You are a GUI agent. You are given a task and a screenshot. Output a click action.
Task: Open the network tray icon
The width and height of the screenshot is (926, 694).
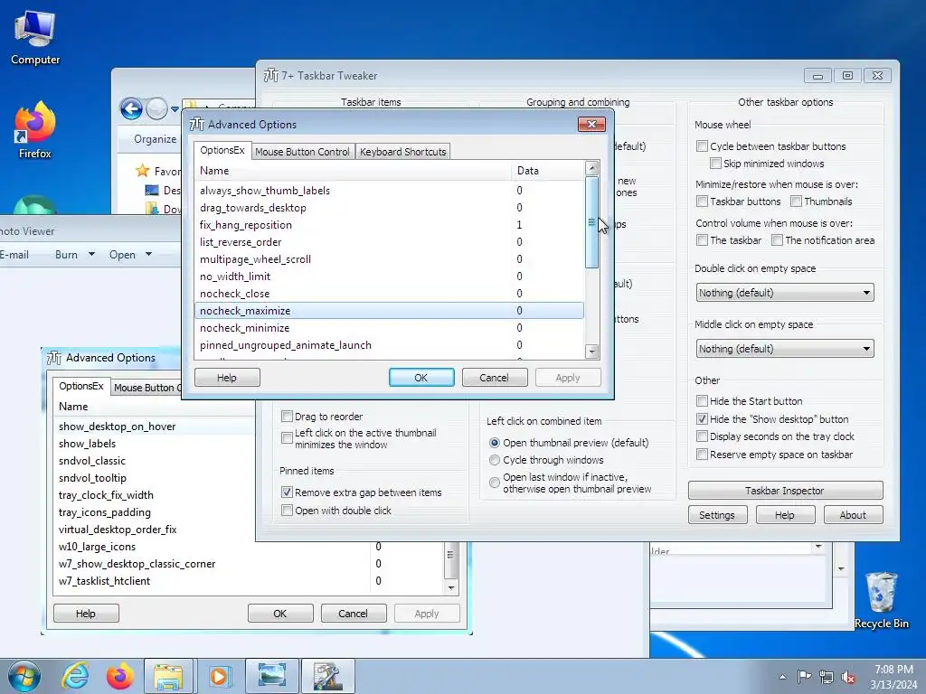tap(827, 677)
